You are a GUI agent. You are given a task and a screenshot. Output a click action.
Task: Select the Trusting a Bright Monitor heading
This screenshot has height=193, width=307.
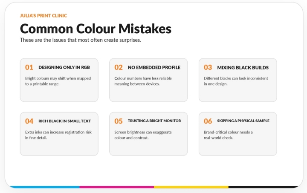[x=154, y=121]
